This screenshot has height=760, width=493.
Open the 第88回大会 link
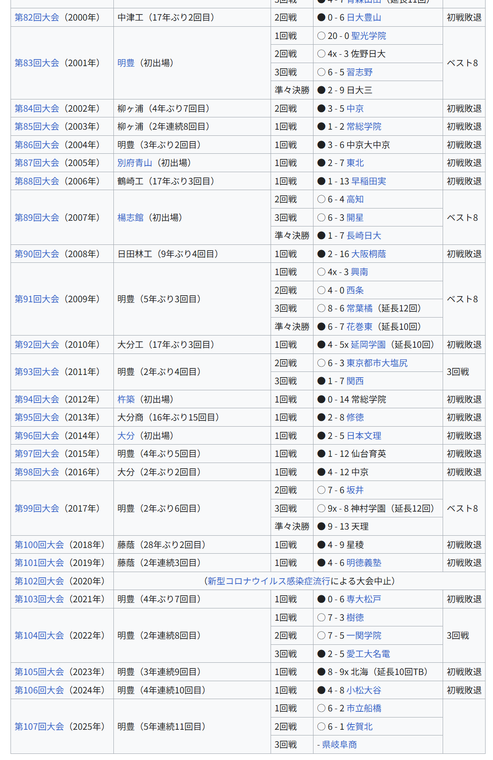pos(37,181)
